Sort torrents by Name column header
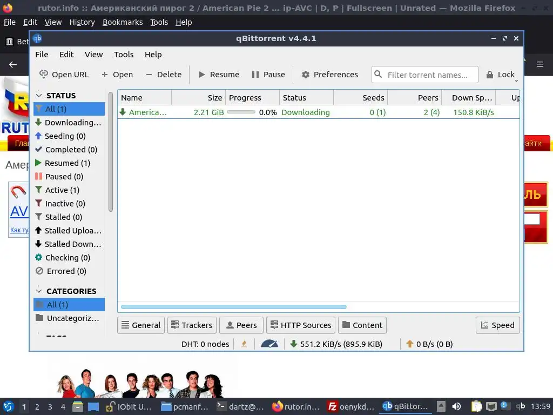 pyautogui.click(x=145, y=98)
